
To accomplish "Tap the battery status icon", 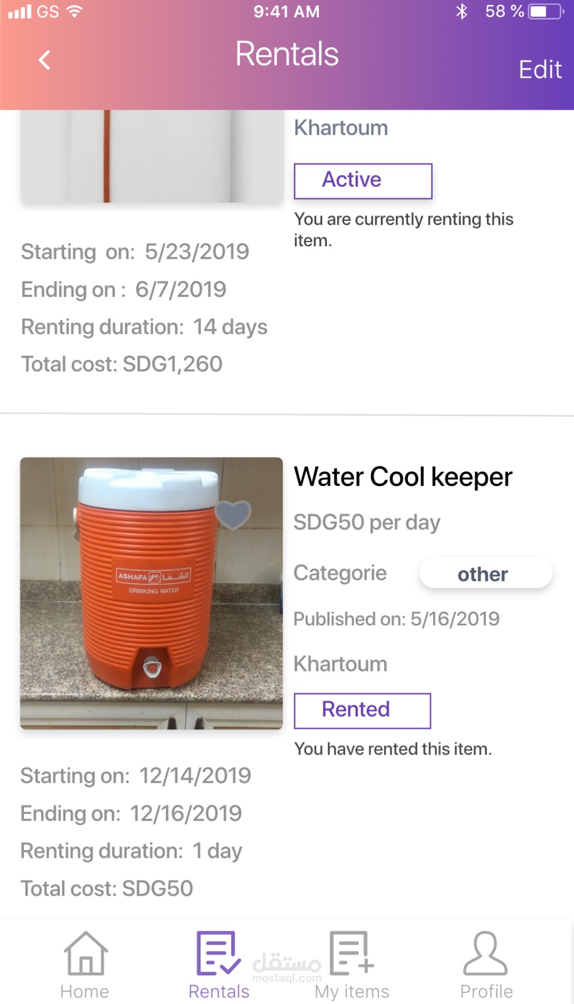I will pos(546,11).
